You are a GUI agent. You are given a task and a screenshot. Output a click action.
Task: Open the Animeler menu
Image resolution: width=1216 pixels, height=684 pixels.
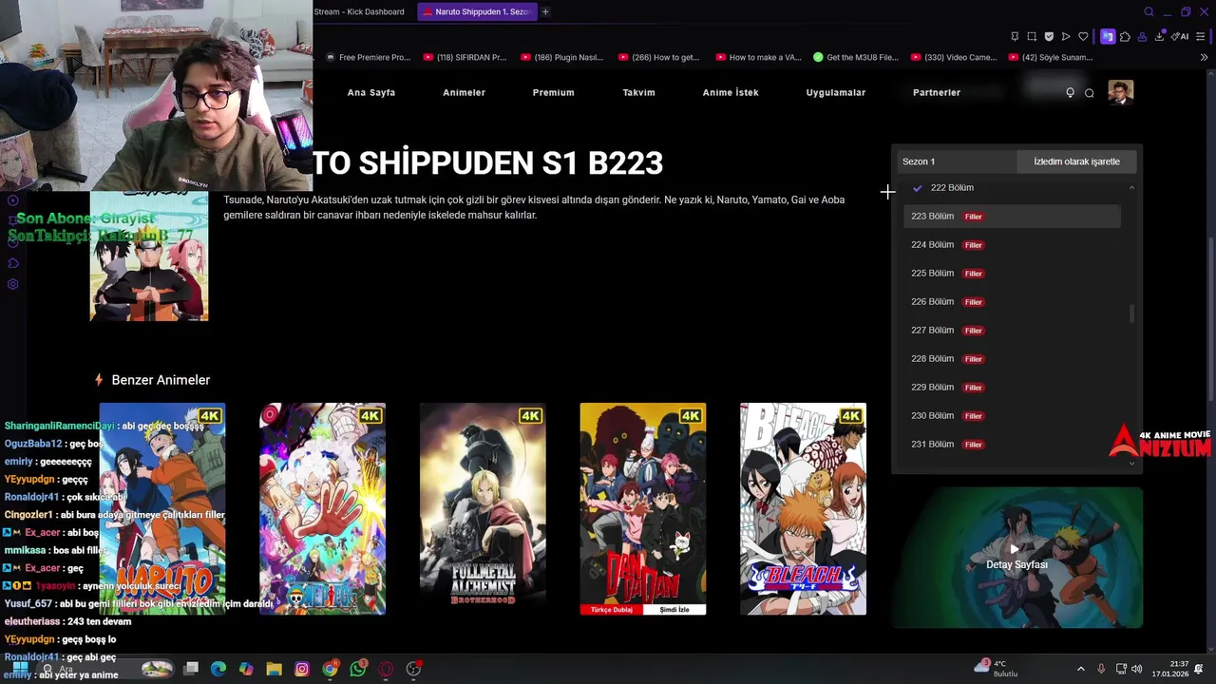(464, 92)
